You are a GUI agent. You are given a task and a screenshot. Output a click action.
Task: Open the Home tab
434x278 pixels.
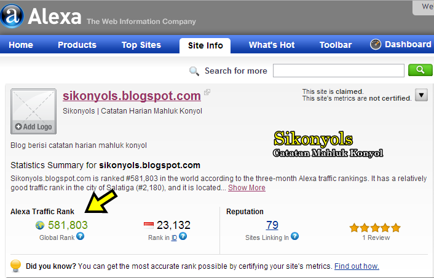(x=21, y=45)
